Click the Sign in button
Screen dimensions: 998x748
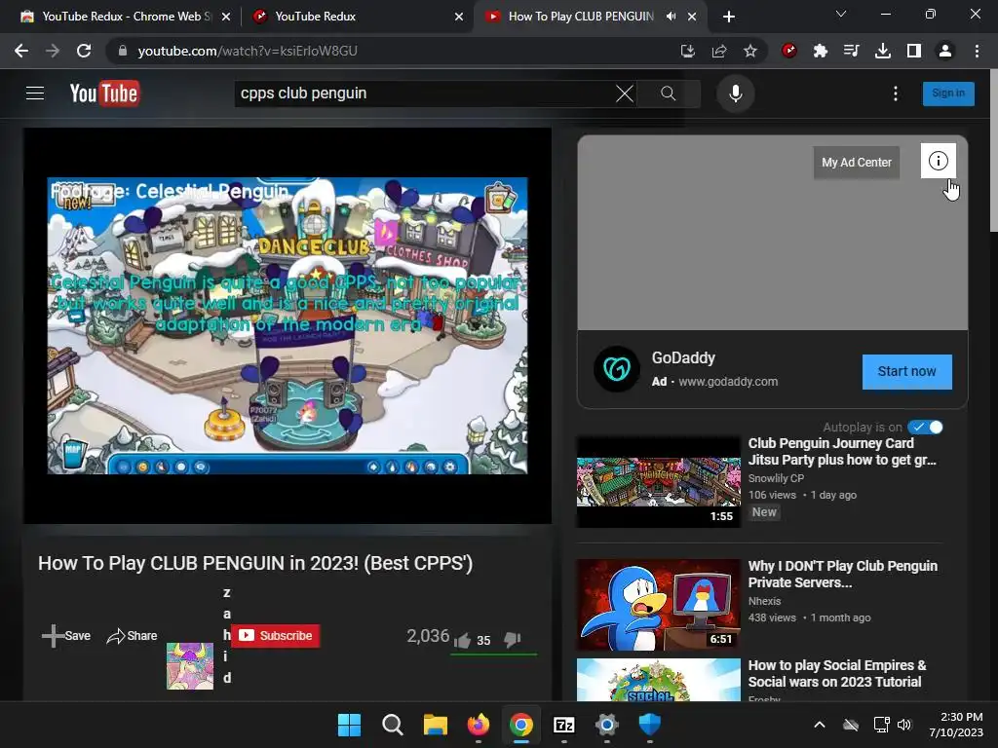(948, 93)
